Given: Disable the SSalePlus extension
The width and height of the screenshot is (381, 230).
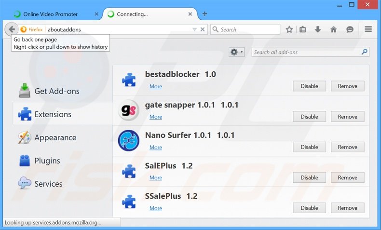Looking at the screenshot, I should coord(309,208).
